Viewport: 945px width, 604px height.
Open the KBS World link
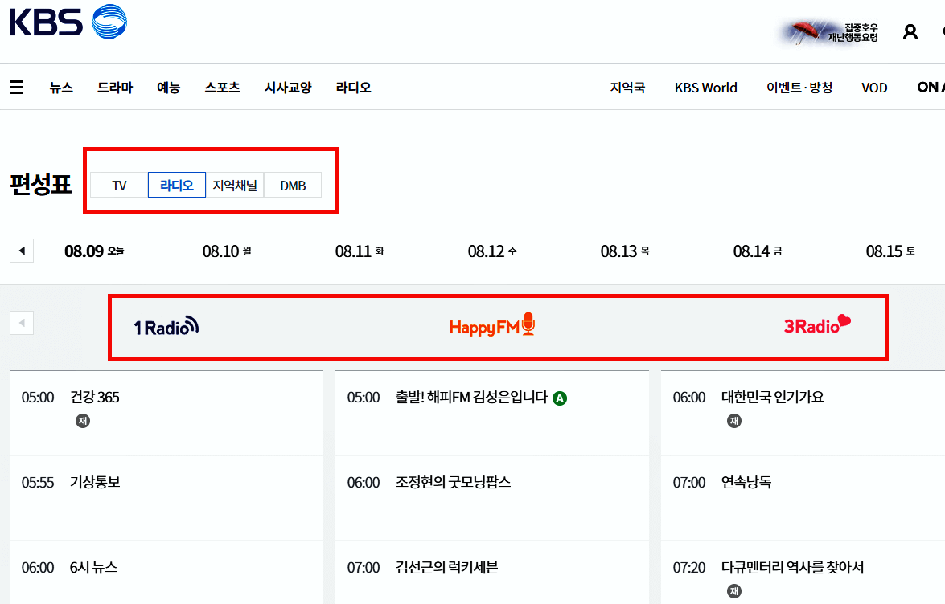coord(706,88)
